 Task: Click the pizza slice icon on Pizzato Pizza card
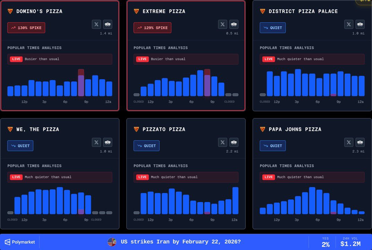pyautogui.click(x=135, y=129)
